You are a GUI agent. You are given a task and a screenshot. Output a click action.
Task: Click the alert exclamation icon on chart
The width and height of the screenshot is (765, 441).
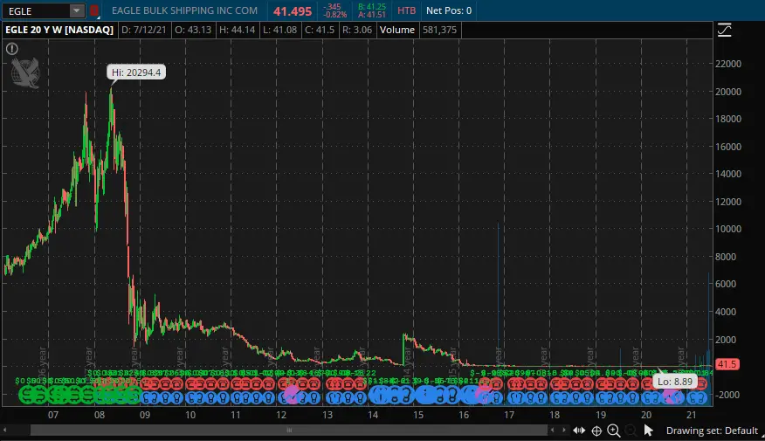(12, 48)
